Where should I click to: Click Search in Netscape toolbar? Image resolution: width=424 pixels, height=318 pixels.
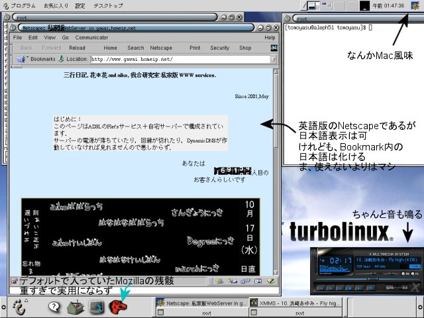point(135,48)
